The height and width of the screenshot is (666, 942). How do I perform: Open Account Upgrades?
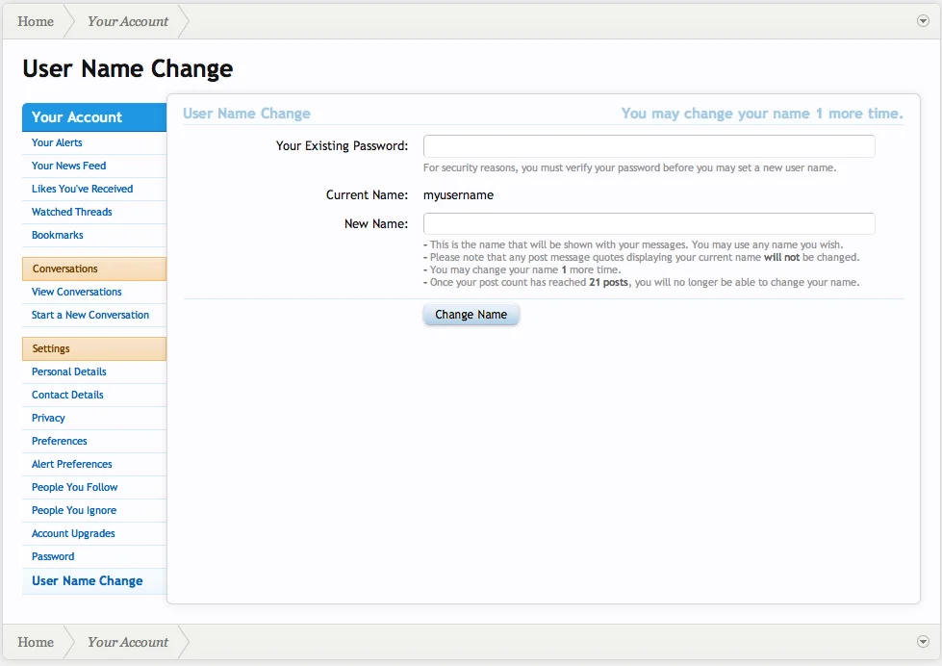73,533
